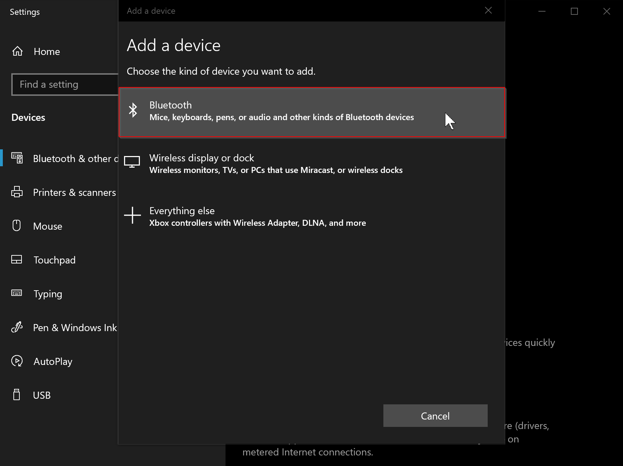Click the AutoPlay icon in sidebar
623x466 pixels.
click(17, 361)
